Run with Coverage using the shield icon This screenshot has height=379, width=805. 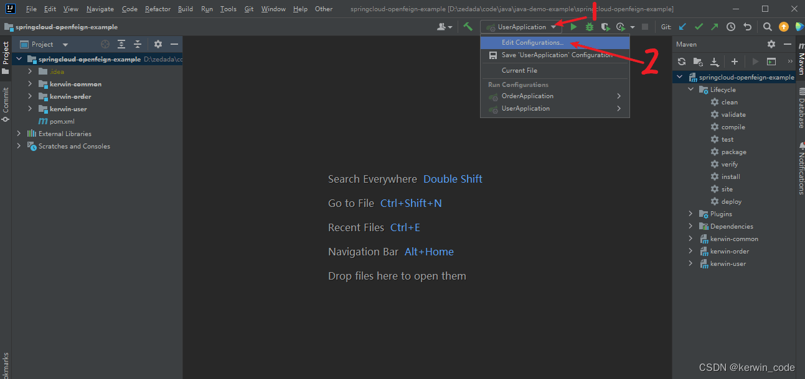(x=605, y=27)
